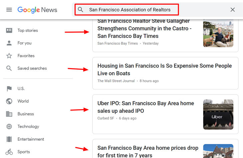
Task: Select the Entertainment news category
Action: click(31, 139)
